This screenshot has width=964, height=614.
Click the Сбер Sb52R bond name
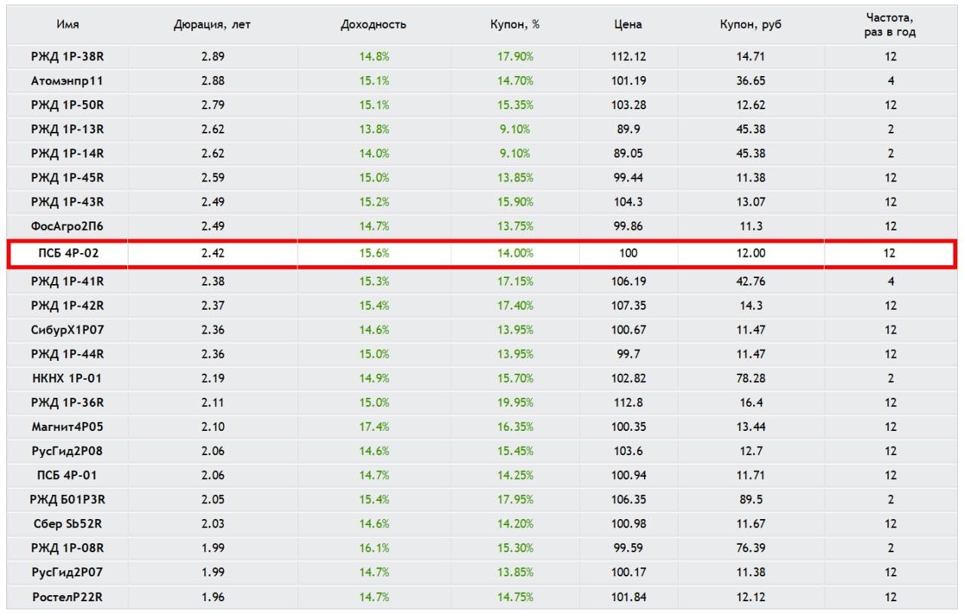pos(67,524)
